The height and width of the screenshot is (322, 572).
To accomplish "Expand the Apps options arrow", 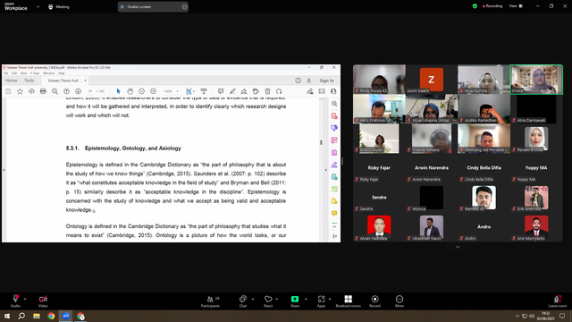I will point(330,299).
